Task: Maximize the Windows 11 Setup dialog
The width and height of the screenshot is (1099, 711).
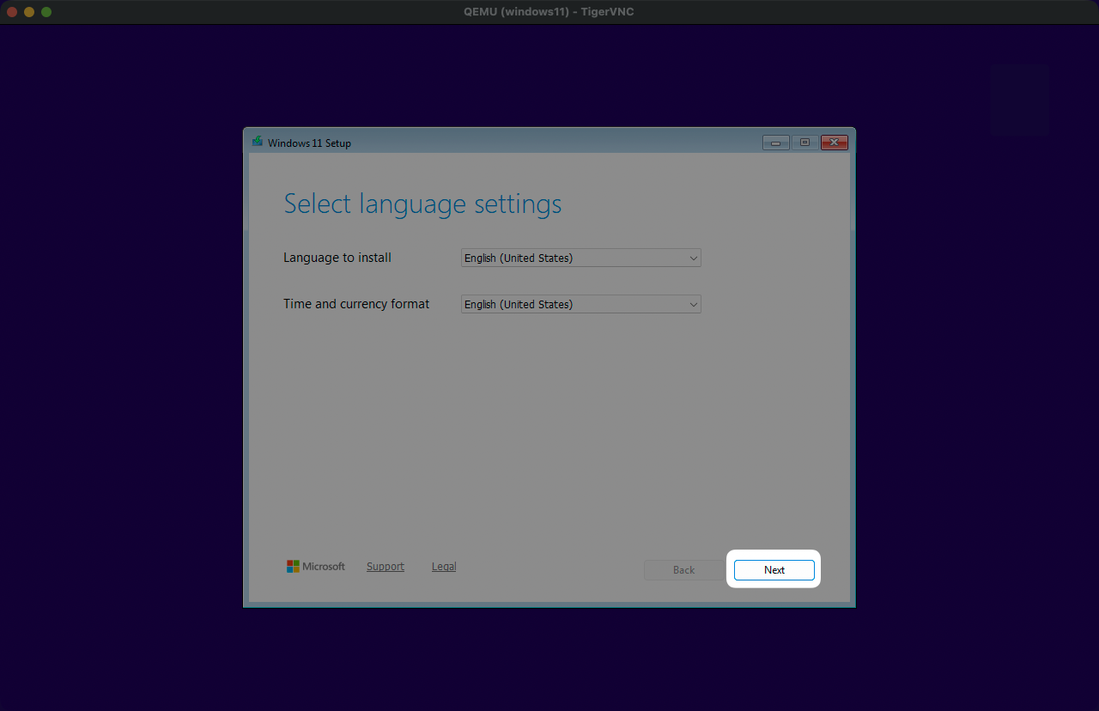Action: click(x=805, y=143)
